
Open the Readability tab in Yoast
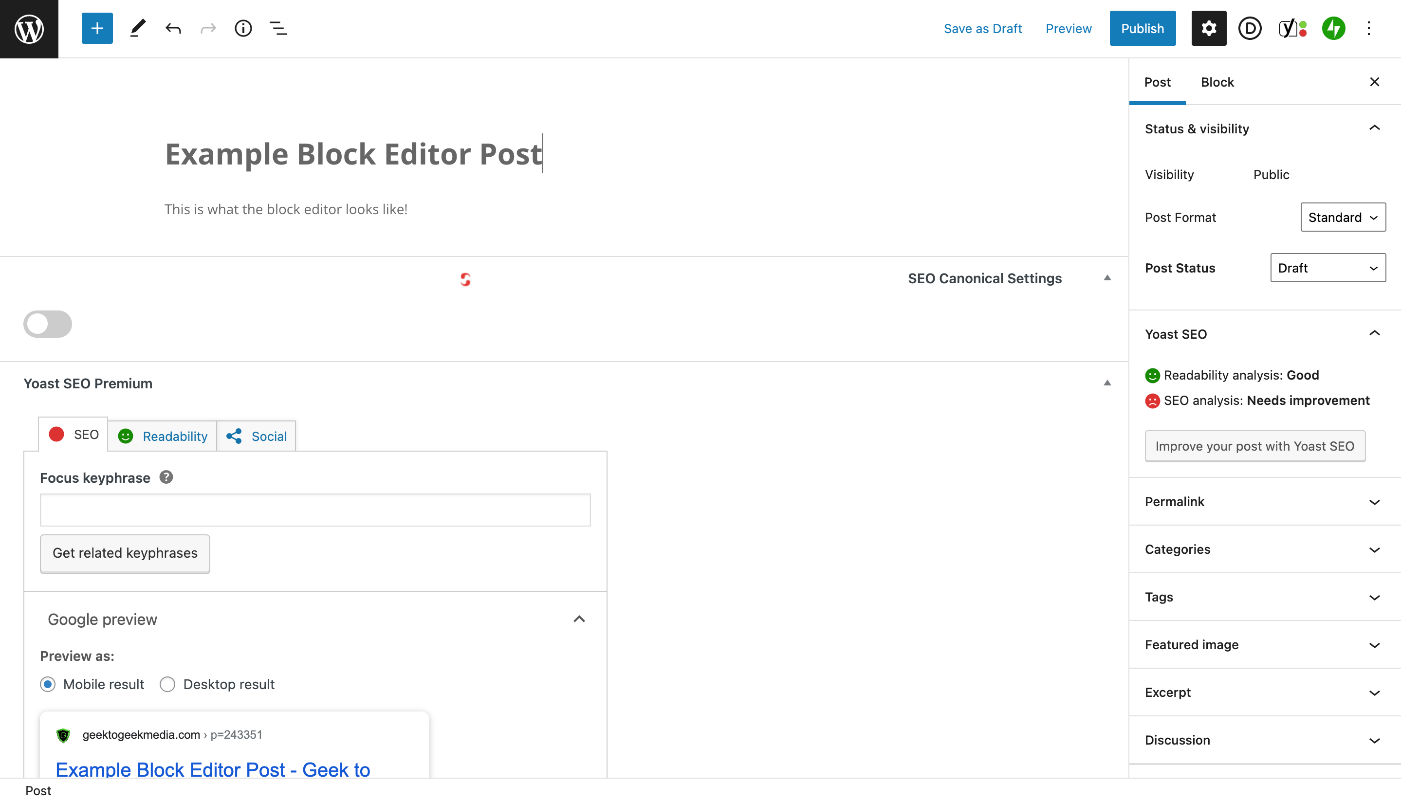pyautogui.click(x=163, y=436)
